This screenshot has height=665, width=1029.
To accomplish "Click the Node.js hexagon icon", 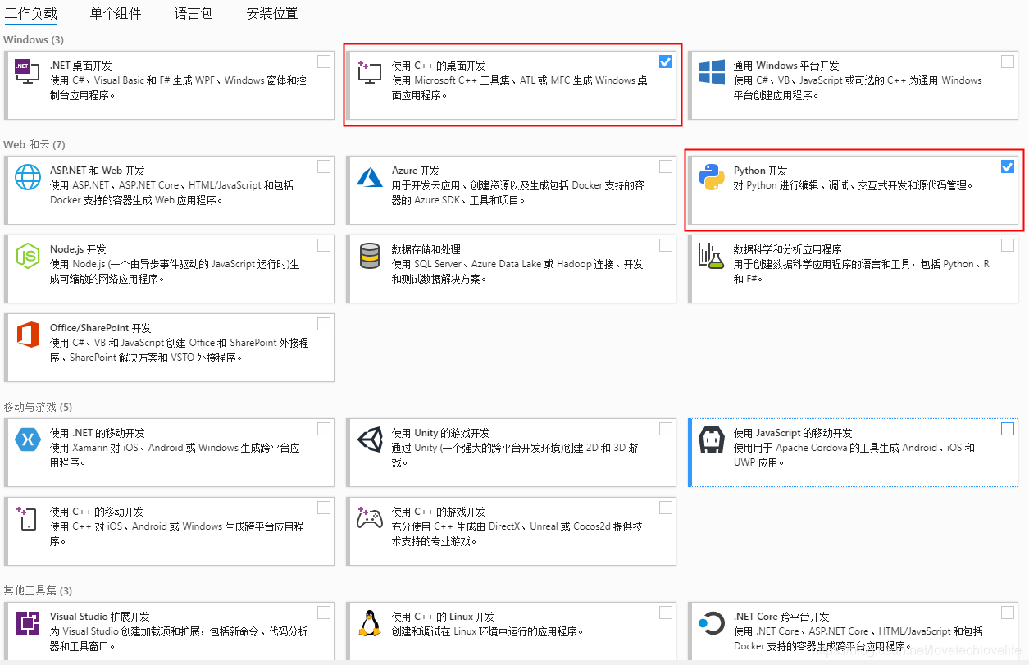I will click(28, 256).
